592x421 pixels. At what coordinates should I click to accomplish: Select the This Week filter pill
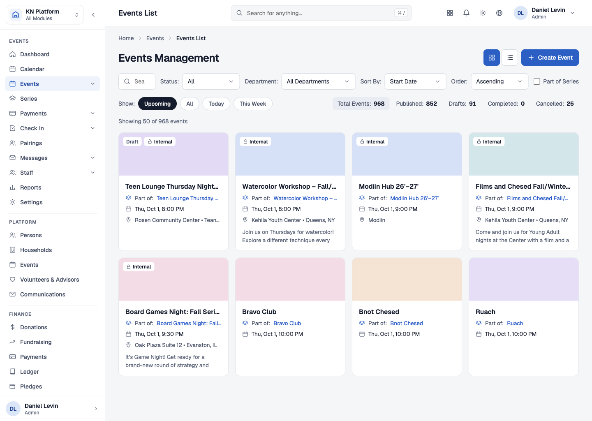pyautogui.click(x=253, y=104)
